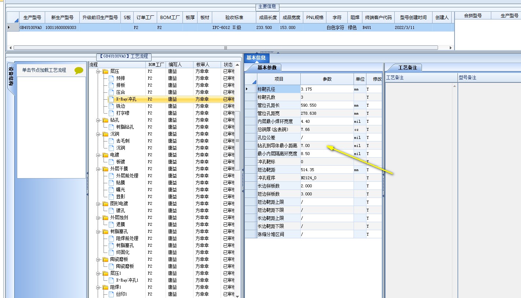Click the 曝光 document icon

tap(111, 190)
